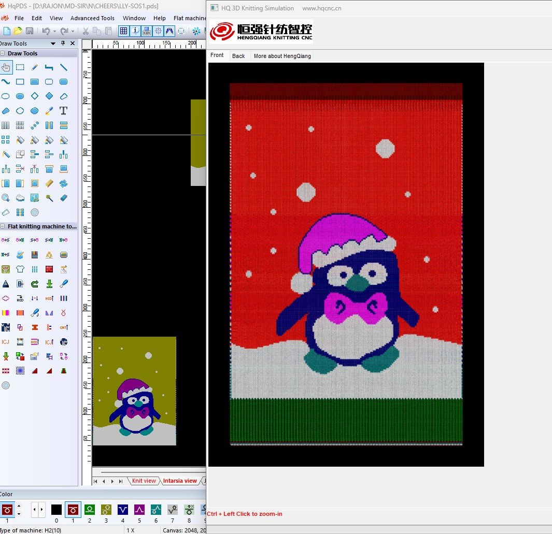Switch to Back tab in simulation

tap(238, 56)
